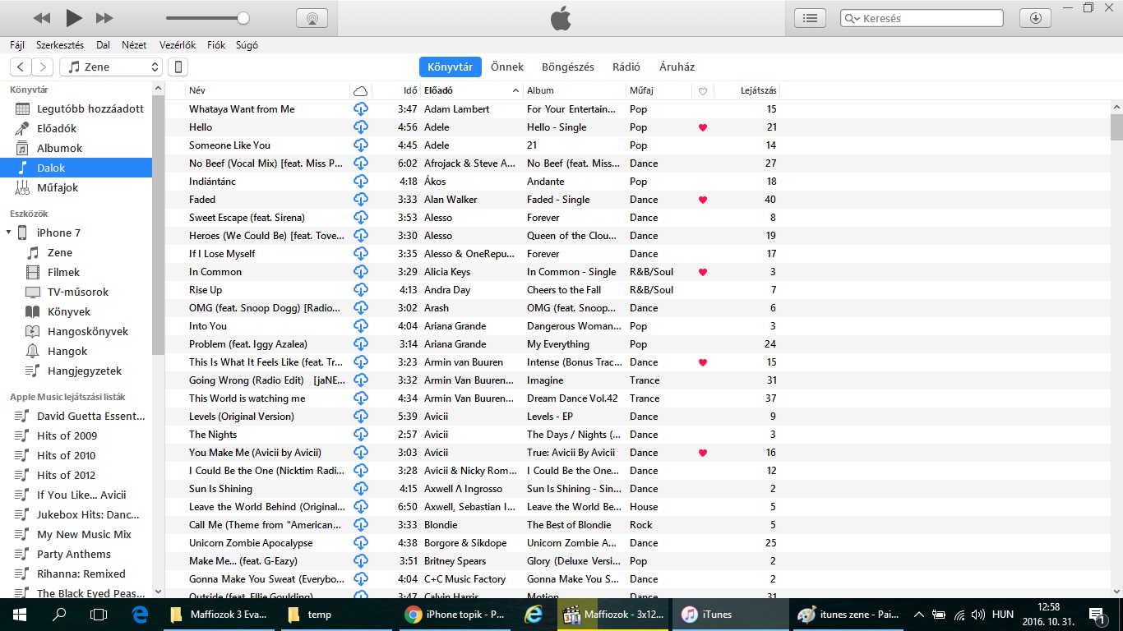1123x631 pixels.
Task: Click the Keresés search field
Action: (922, 18)
